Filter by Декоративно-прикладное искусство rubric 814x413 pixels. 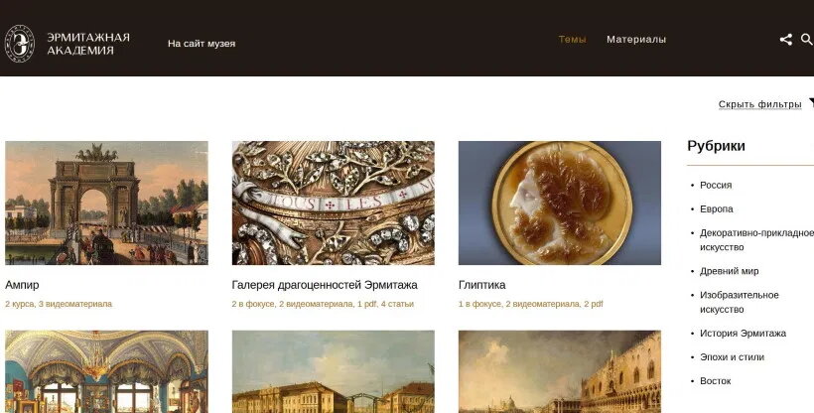[756, 240]
